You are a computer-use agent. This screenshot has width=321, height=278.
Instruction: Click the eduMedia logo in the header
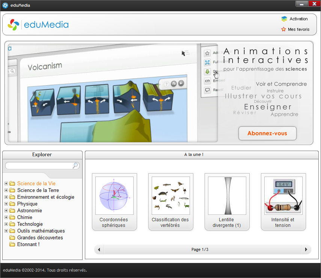(38, 25)
